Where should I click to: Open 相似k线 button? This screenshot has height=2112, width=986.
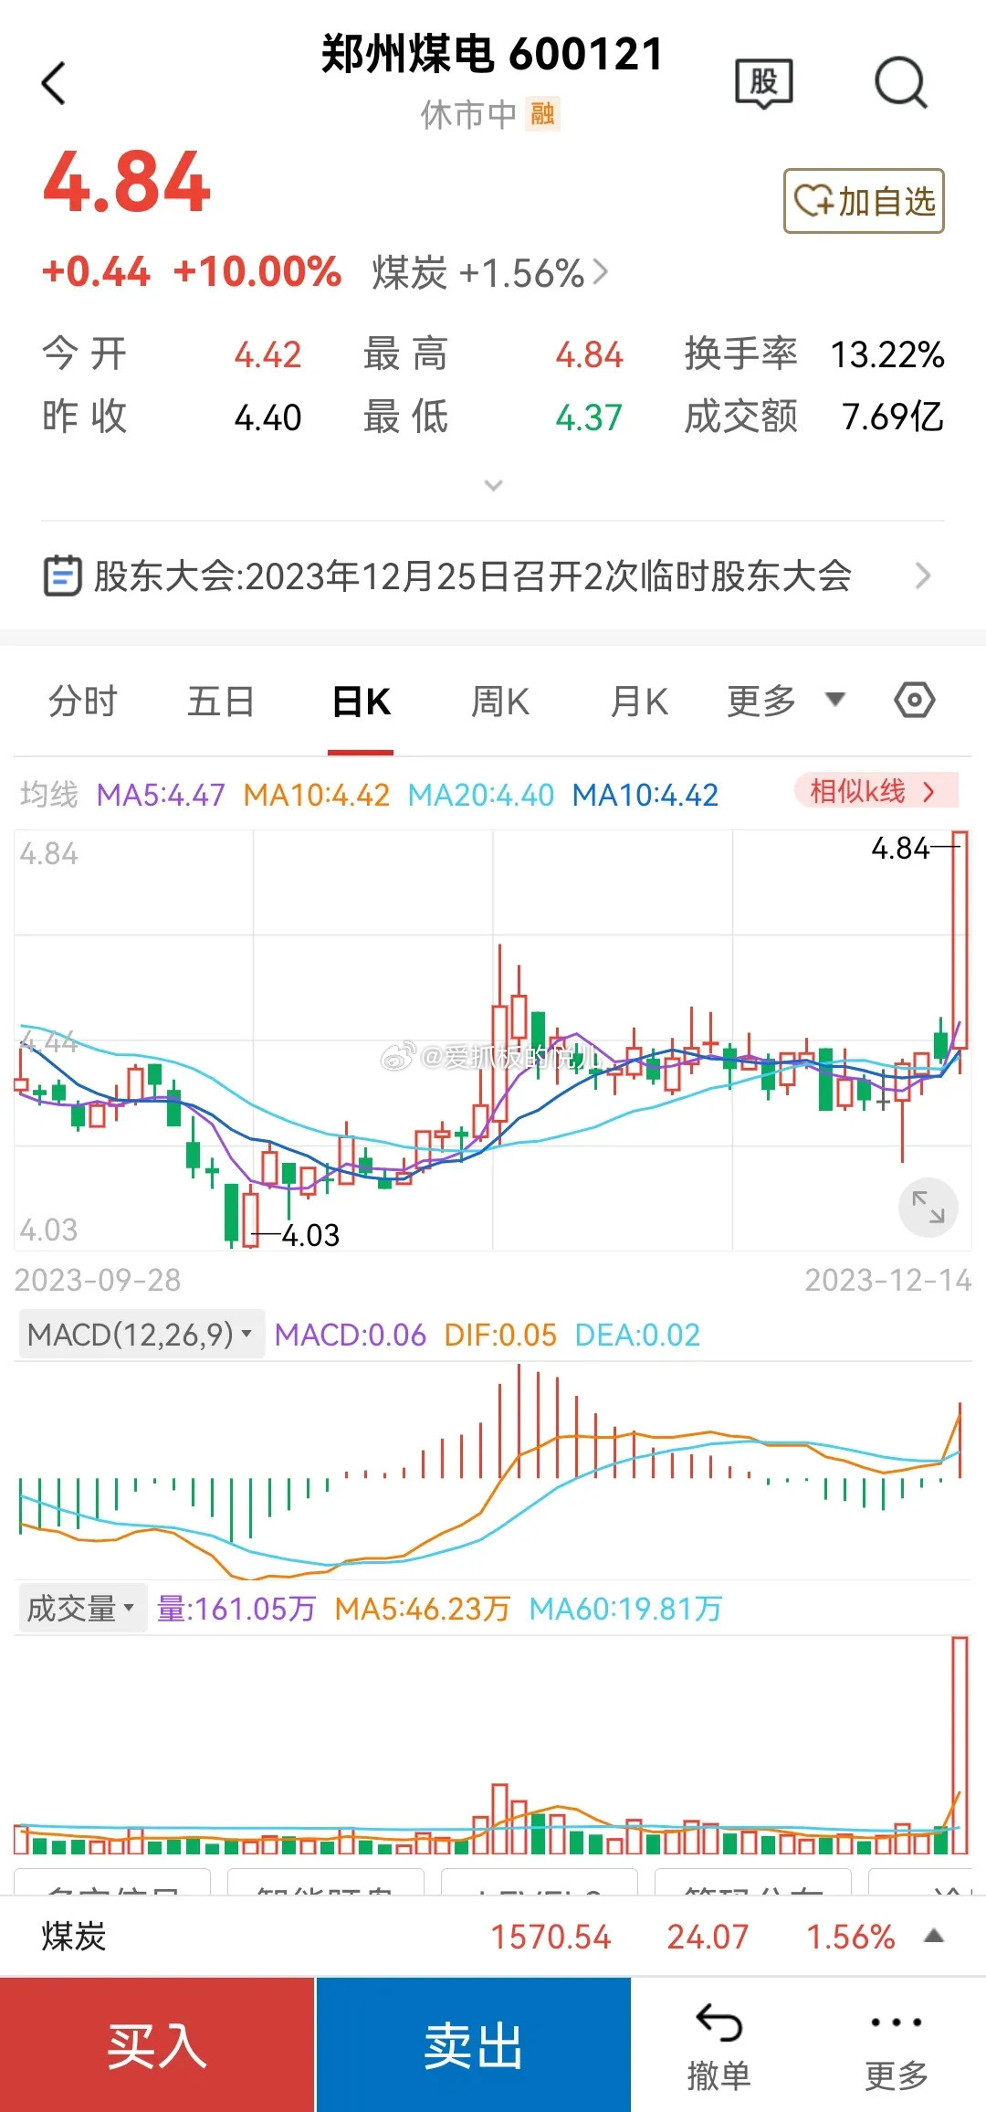[876, 791]
